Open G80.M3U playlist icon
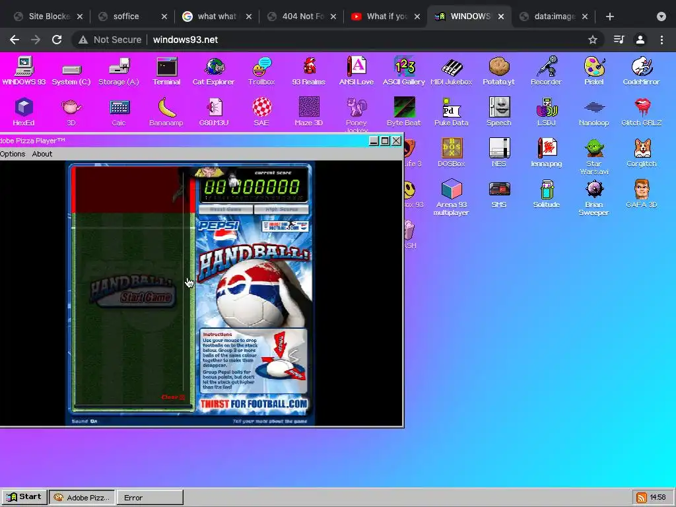The height and width of the screenshot is (507, 676). tap(214, 112)
